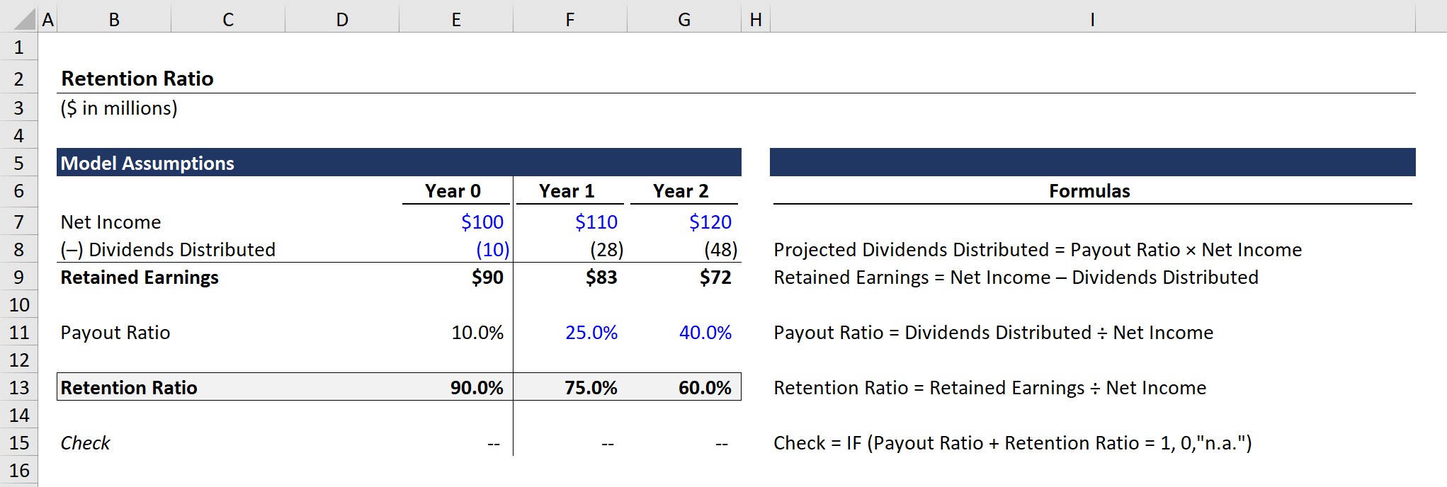
Task: Click the Retained Earnings formula text
Action: pyautogui.click(x=1016, y=277)
